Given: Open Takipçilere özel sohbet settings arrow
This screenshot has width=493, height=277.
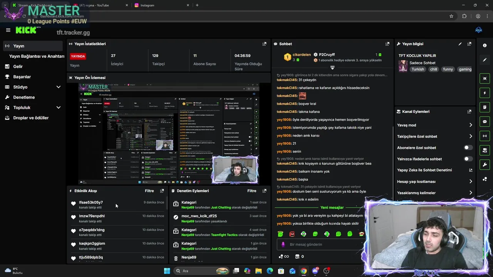Looking at the screenshot, I should coord(471,136).
